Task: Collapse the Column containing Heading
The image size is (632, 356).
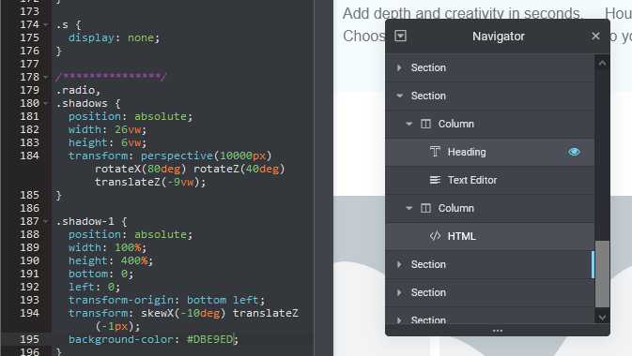Action: [x=409, y=124]
